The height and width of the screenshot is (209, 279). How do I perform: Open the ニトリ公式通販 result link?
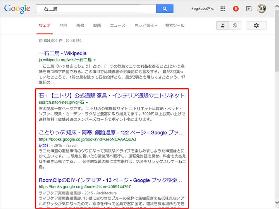112,96
